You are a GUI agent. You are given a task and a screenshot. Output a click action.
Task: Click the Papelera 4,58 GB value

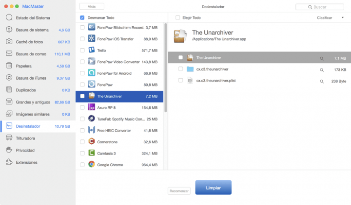63,66
